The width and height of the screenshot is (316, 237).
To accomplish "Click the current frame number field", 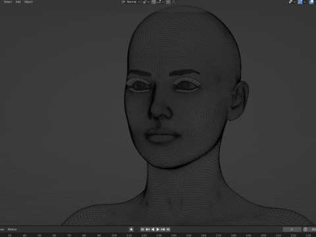I will coord(292,229).
